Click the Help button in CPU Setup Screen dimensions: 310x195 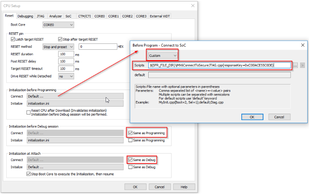click(184, 187)
